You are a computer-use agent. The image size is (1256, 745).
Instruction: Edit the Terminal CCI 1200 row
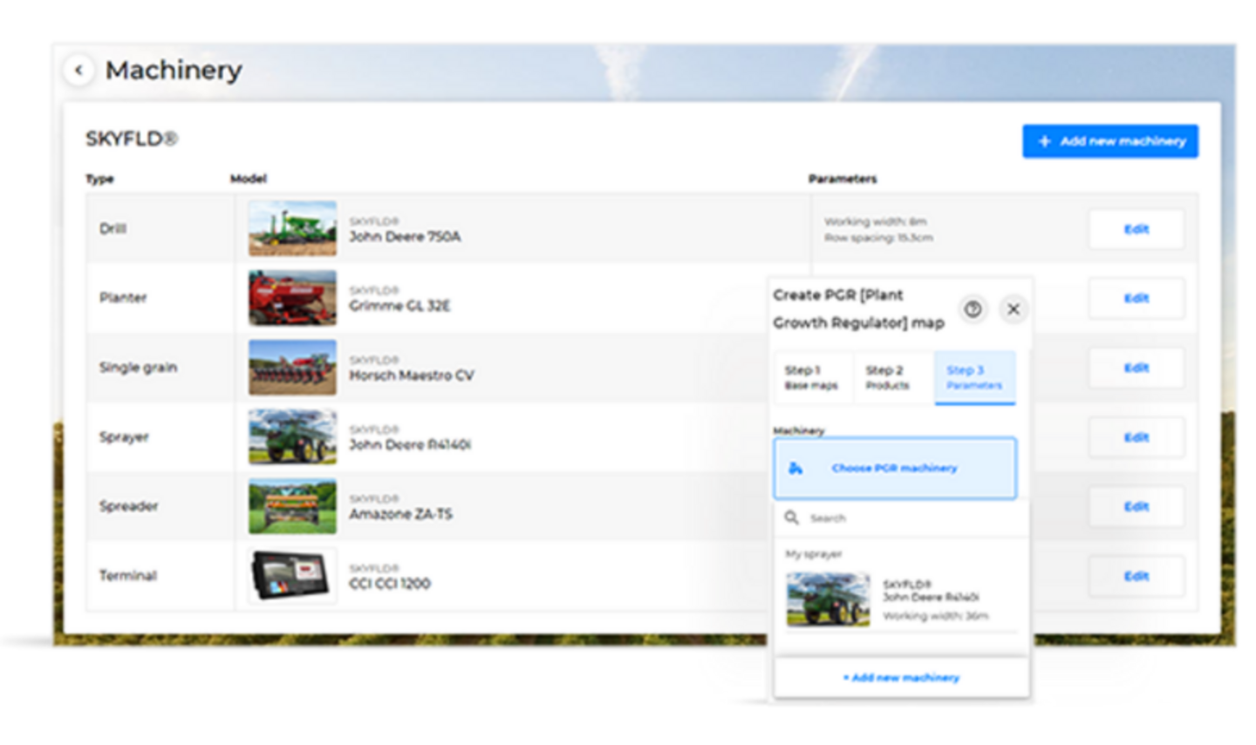coord(1136,576)
